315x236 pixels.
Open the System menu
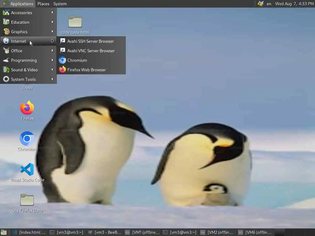[60, 4]
